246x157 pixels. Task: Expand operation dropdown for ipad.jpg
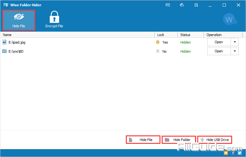[x=235, y=42]
